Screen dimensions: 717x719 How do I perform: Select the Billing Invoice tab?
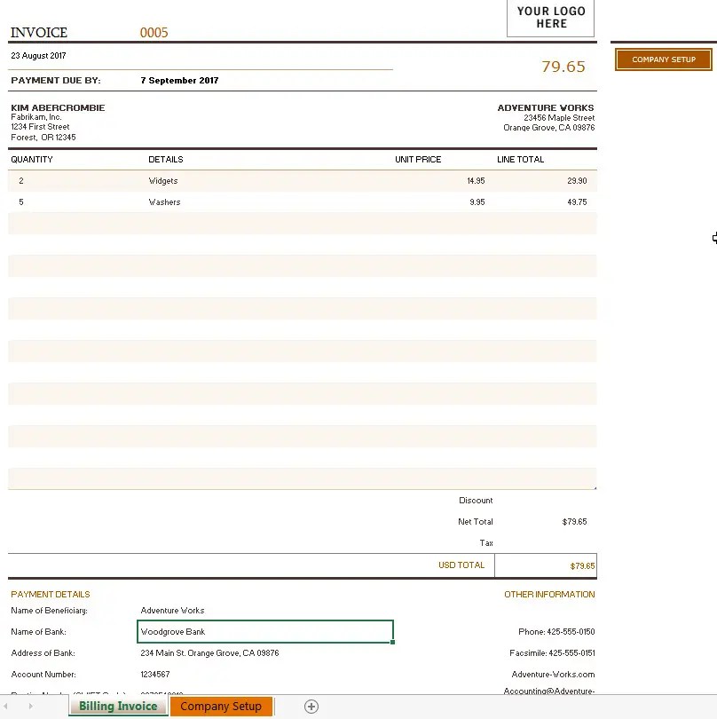point(117,706)
